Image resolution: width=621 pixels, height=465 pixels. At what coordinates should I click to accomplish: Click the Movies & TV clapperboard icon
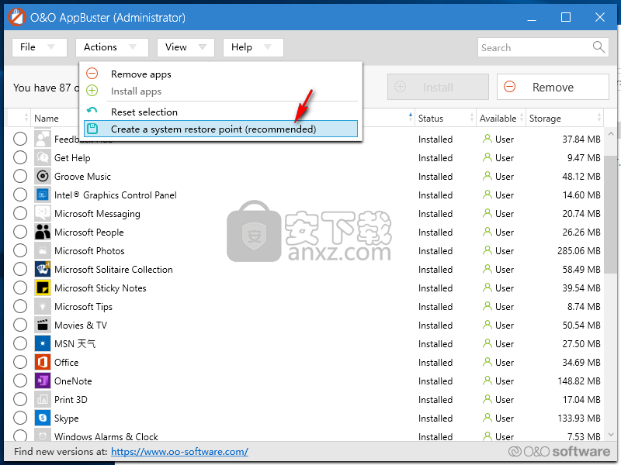[43, 325]
